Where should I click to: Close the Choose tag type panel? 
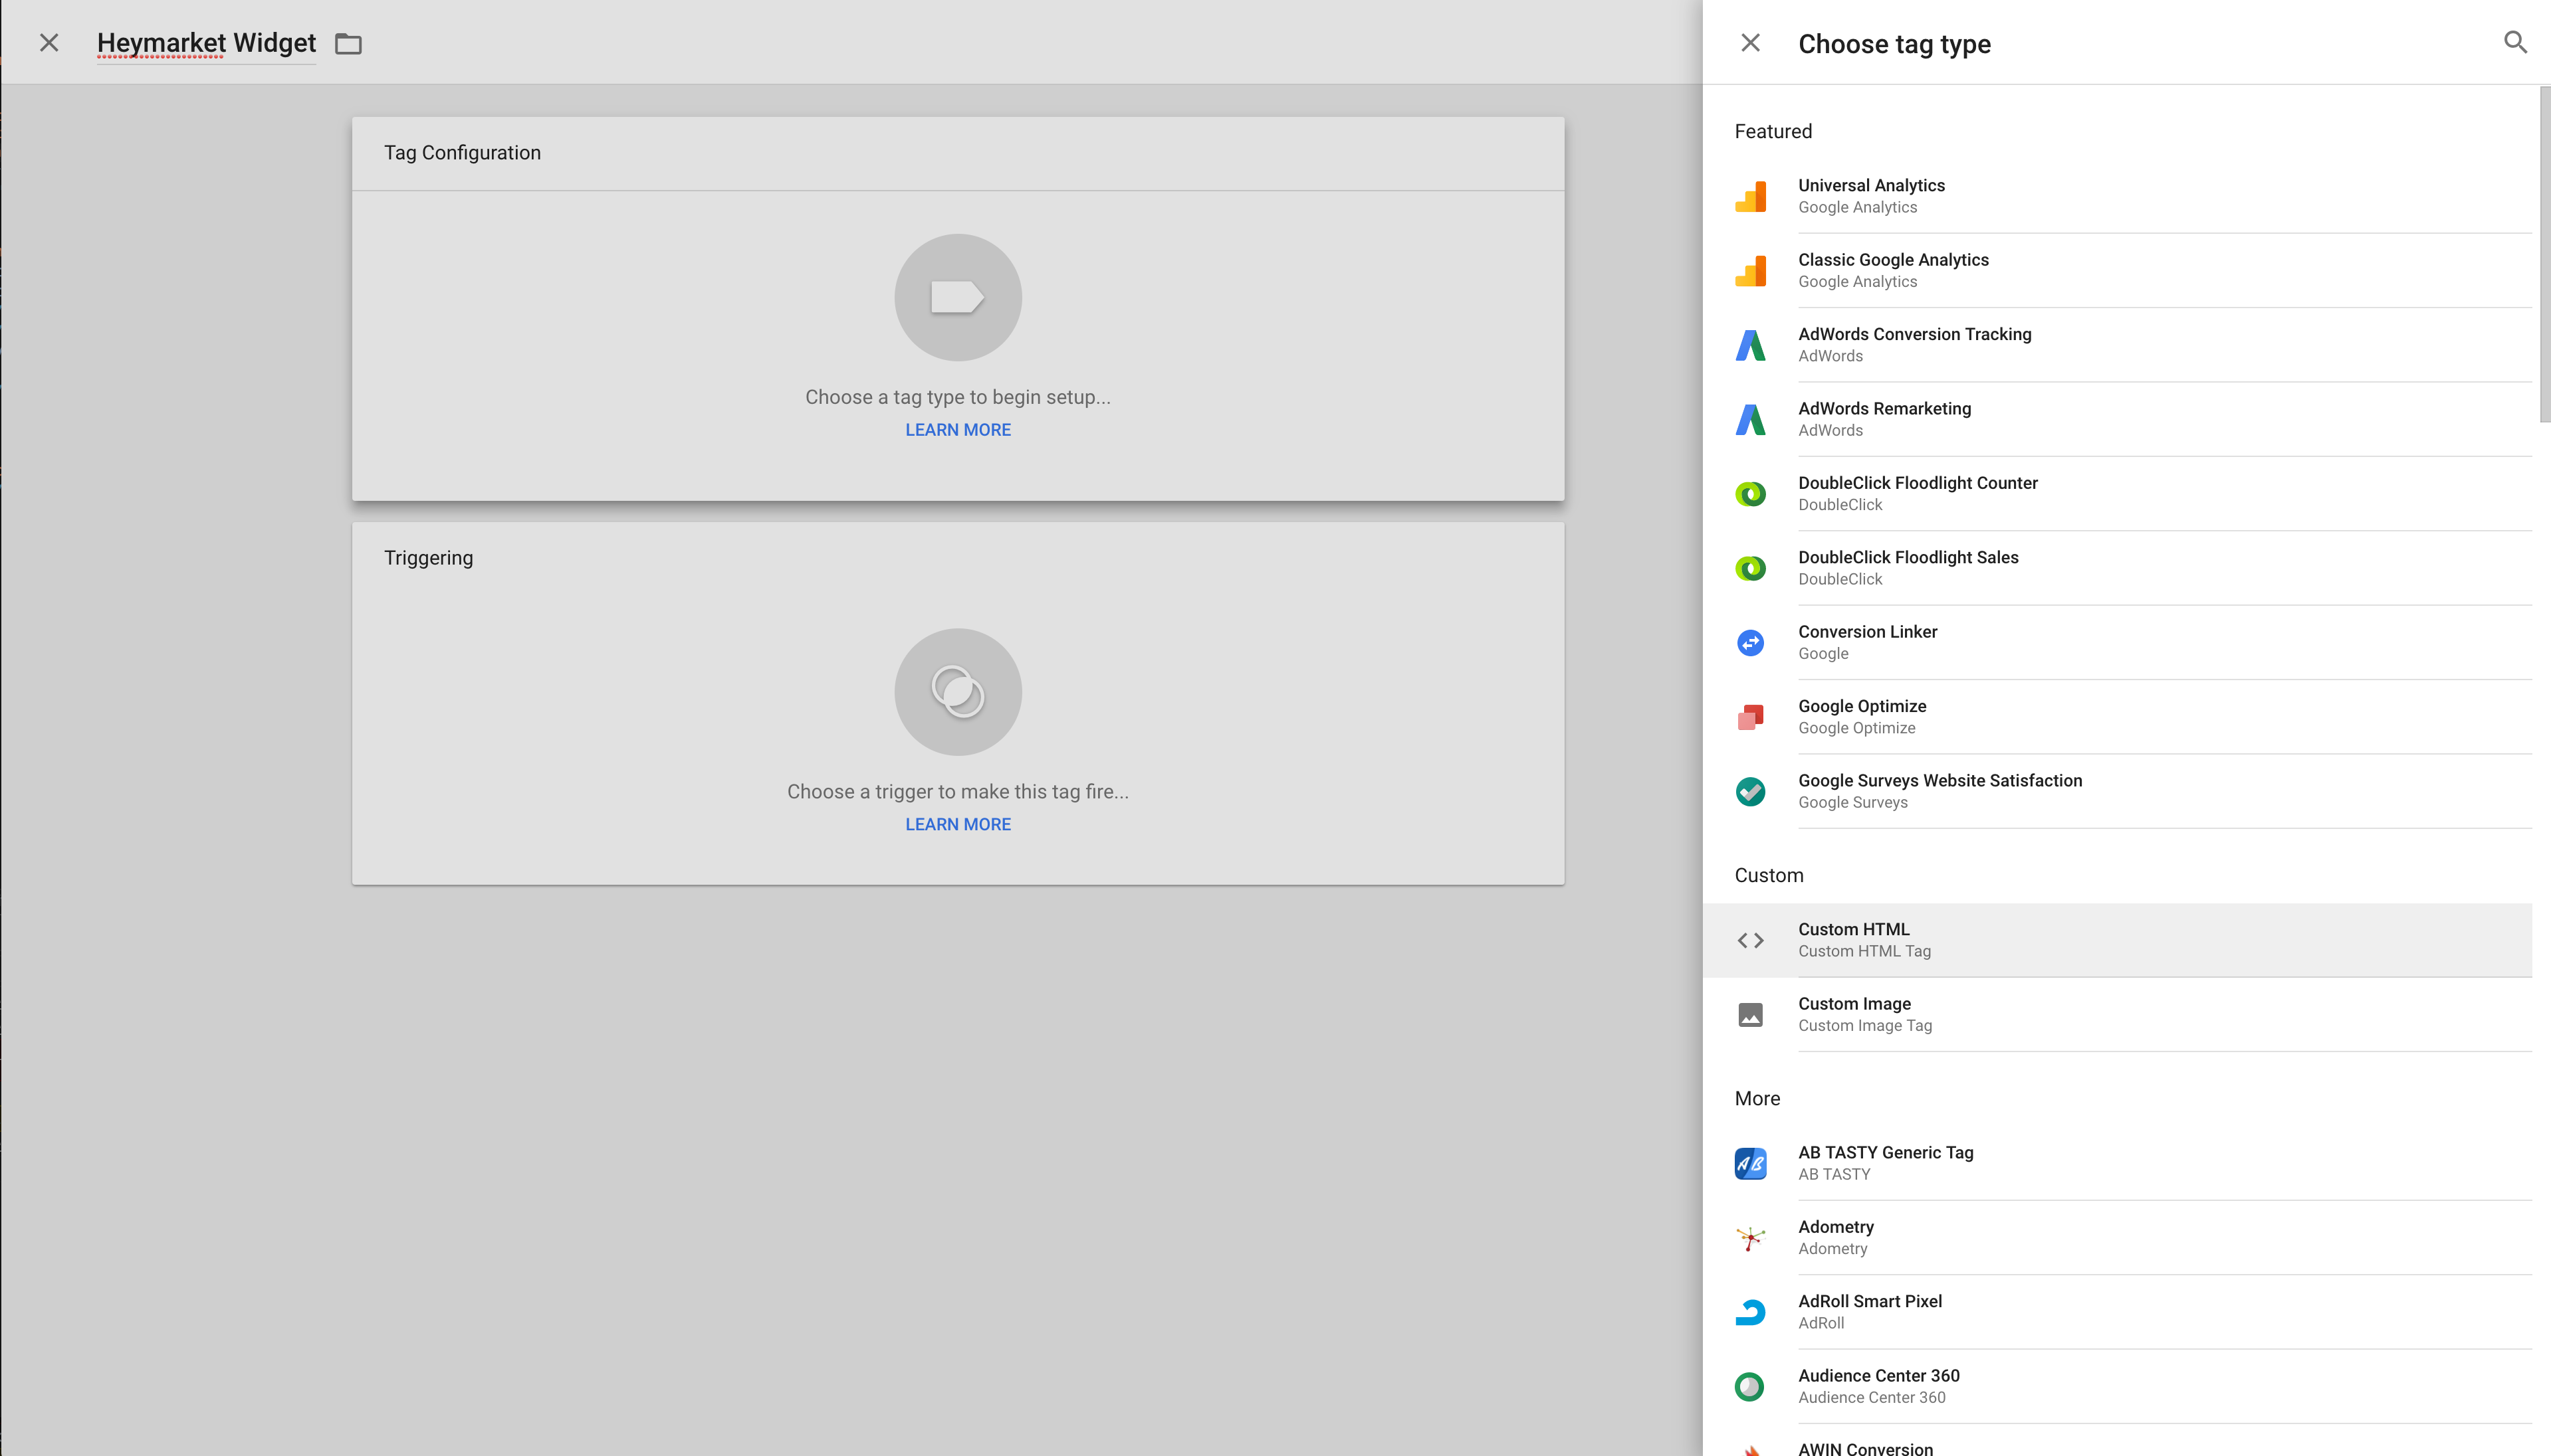point(1749,42)
